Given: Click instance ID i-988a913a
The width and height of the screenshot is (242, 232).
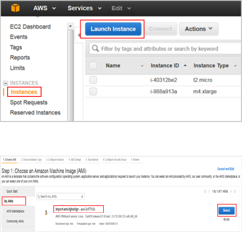Looking at the screenshot, I should click(x=164, y=91).
